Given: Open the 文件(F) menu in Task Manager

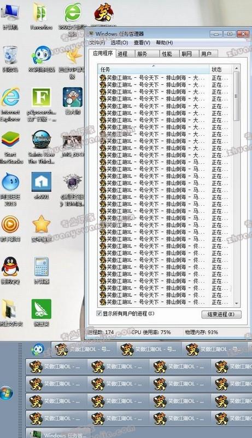Looking at the screenshot, I should [97, 43].
